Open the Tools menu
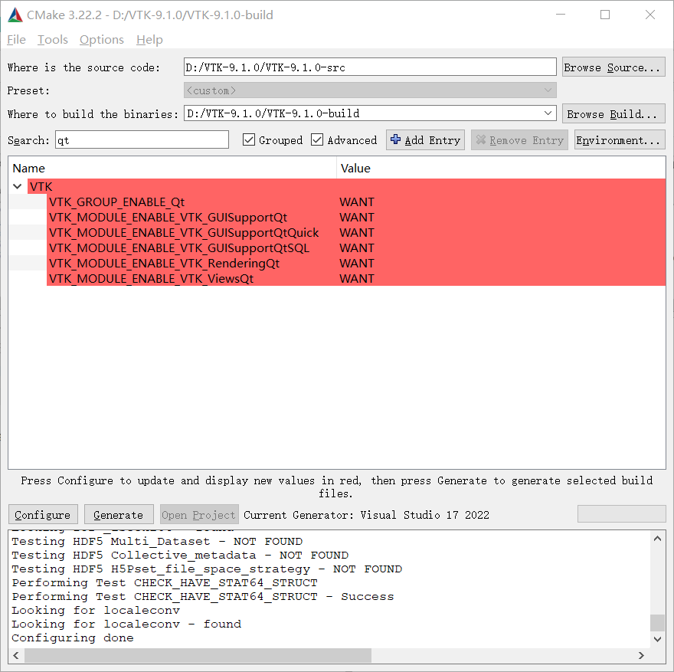This screenshot has height=672, width=674. pos(52,39)
